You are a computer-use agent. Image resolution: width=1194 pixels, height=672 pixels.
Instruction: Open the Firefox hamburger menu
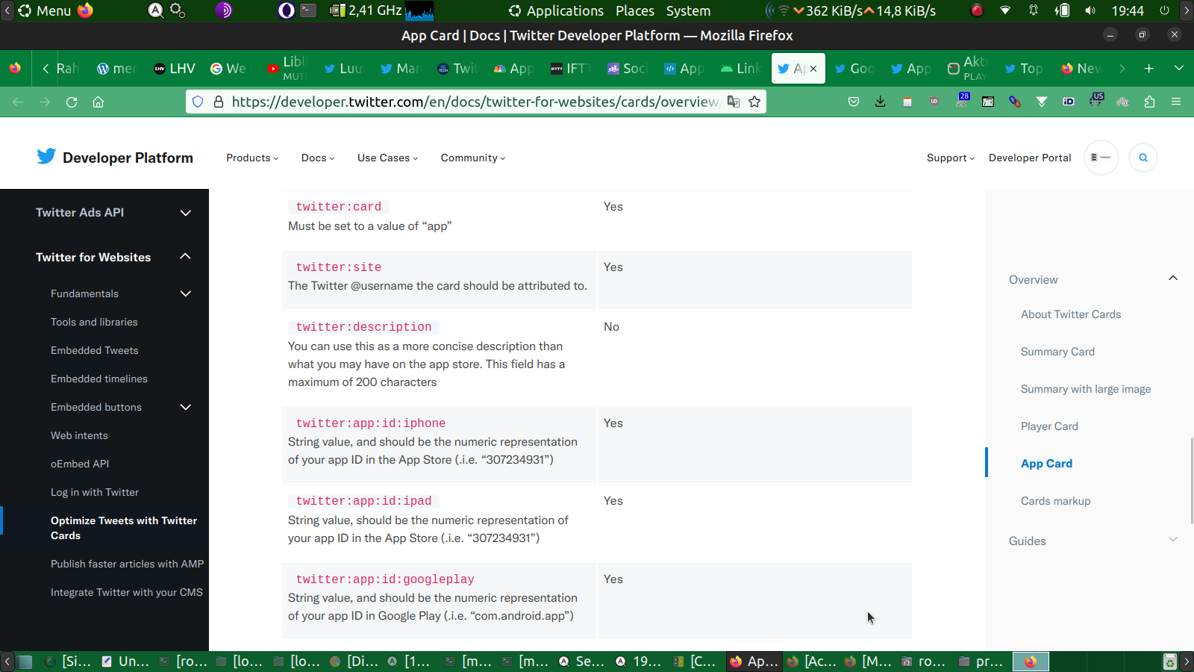click(1176, 102)
